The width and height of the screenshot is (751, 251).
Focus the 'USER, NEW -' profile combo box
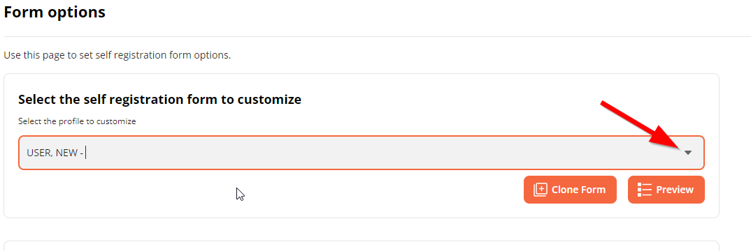[361, 153]
